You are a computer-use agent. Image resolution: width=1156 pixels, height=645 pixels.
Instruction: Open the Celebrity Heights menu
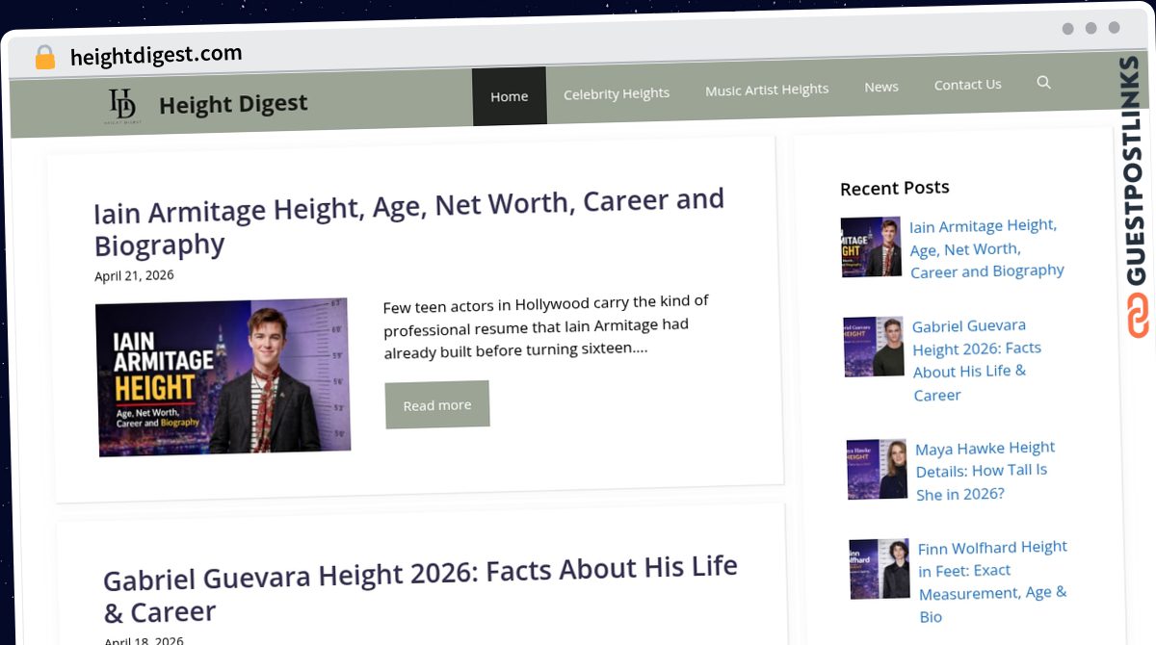tap(617, 93)
